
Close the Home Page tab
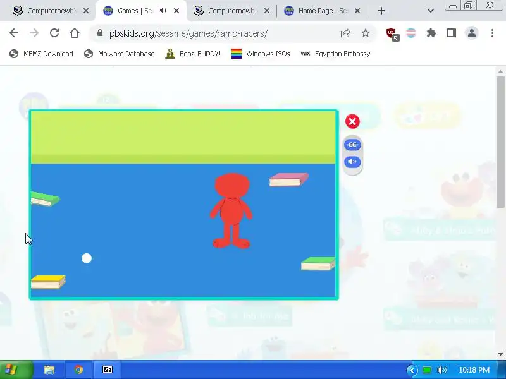click(357, 11)
